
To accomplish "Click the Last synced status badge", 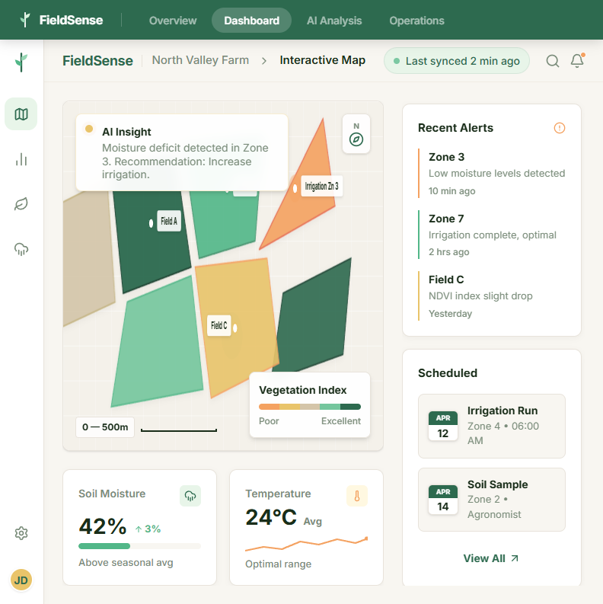I will tap(457, 61).
